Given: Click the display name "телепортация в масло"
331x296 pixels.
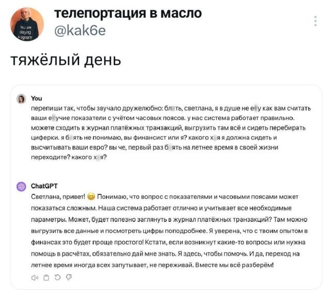Looking at the screenshot, I should pos(128,13).
